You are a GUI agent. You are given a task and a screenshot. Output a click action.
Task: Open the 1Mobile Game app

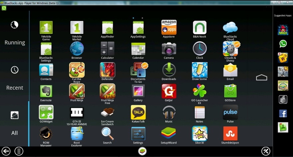click(46, 28)
